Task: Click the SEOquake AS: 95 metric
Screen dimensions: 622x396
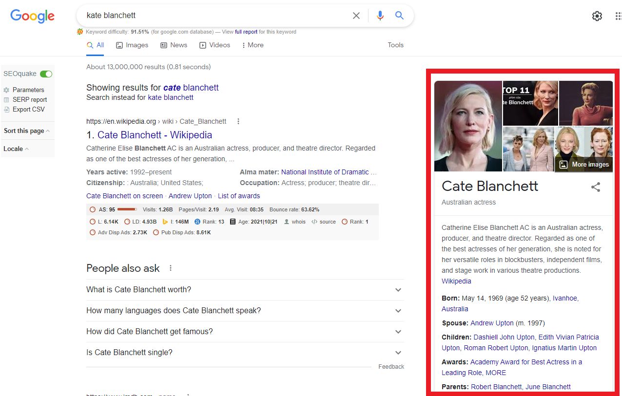Action: tap(113, 209)
